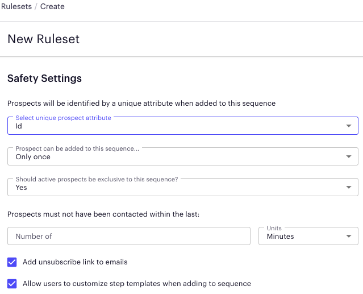
Task: Click the selected 'Id' attribute value
Action: point(19,126)
